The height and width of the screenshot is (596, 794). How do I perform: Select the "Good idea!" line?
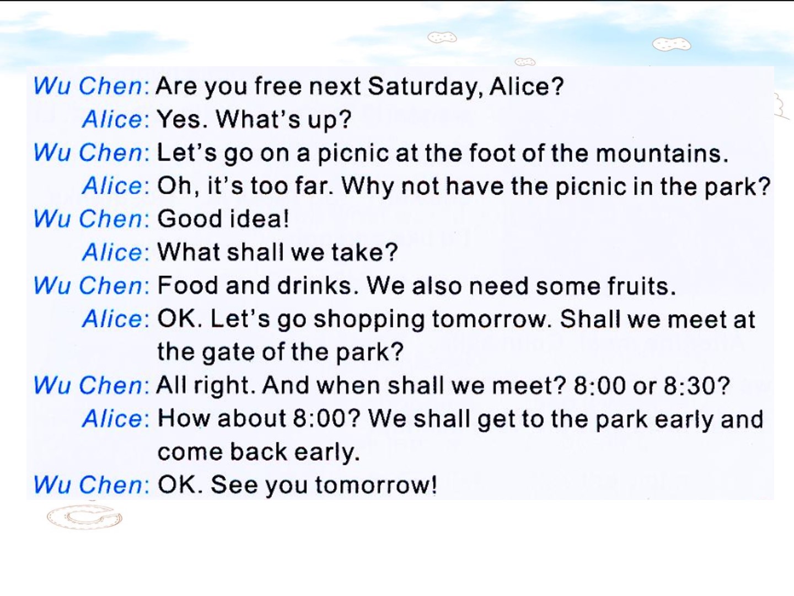point(223,219)
